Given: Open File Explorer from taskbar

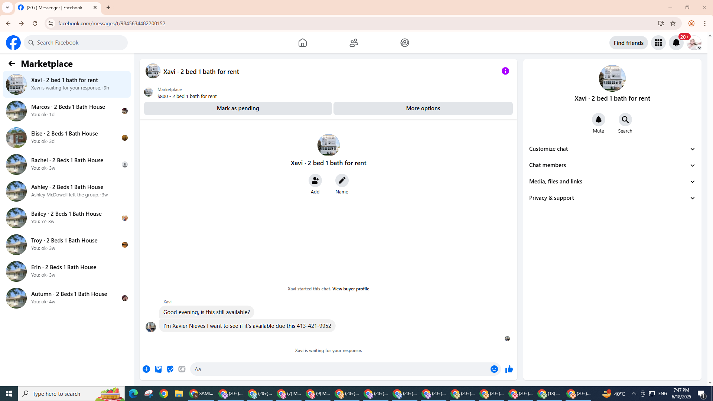Looking at the screenshot, I should 179,394.
